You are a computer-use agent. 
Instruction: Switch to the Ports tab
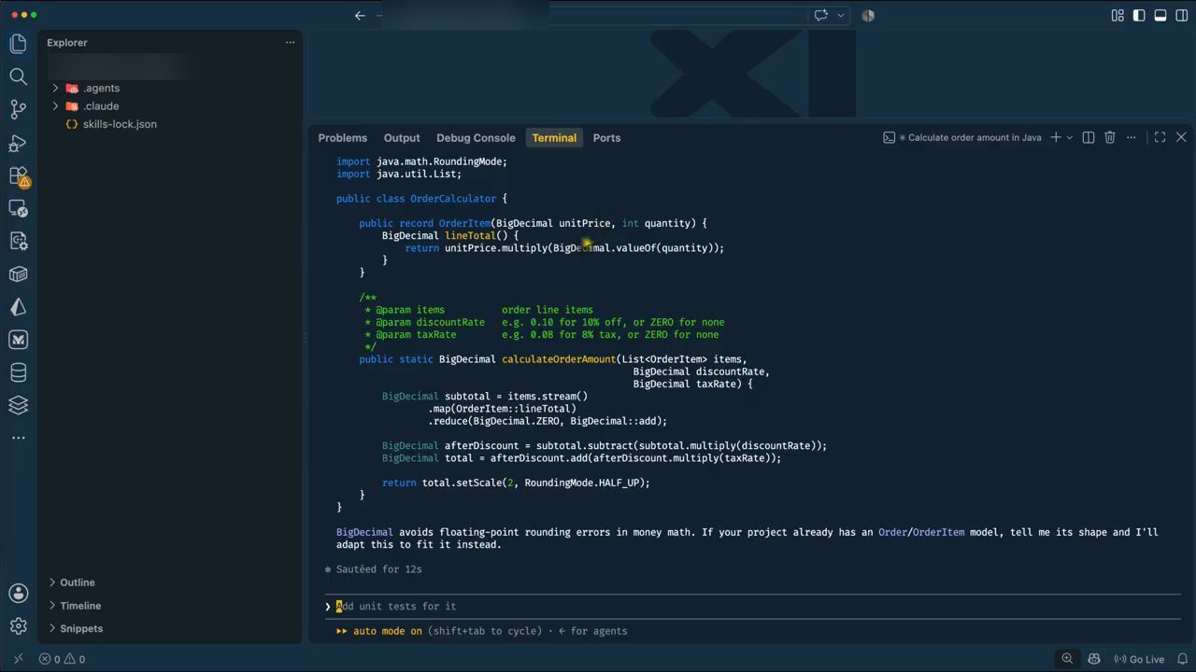coord(606,137)
